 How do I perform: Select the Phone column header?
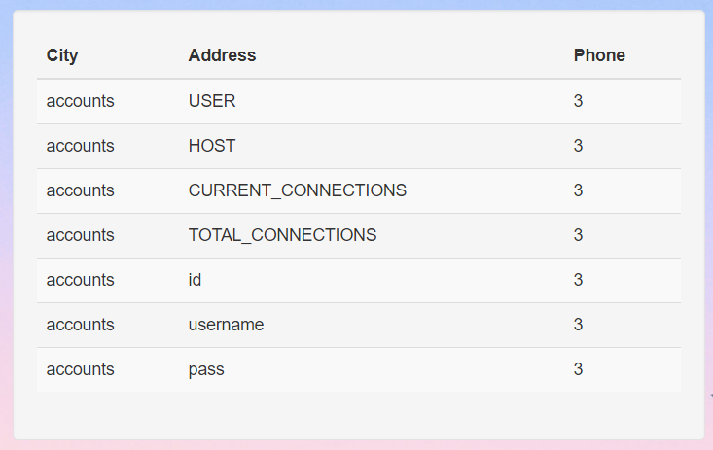[599, 55]
